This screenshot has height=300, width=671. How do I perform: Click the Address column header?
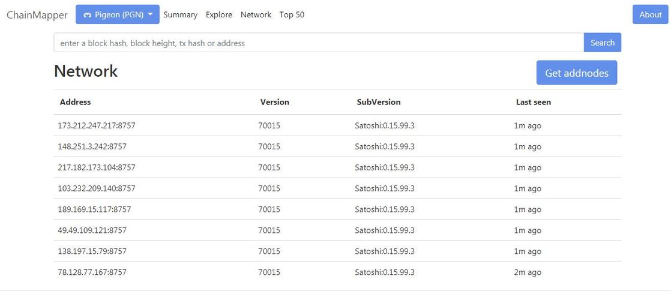pyautogui.click(x=76, y=102)
